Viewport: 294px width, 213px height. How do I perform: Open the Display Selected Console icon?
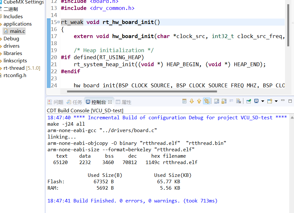tap(256, 101)
